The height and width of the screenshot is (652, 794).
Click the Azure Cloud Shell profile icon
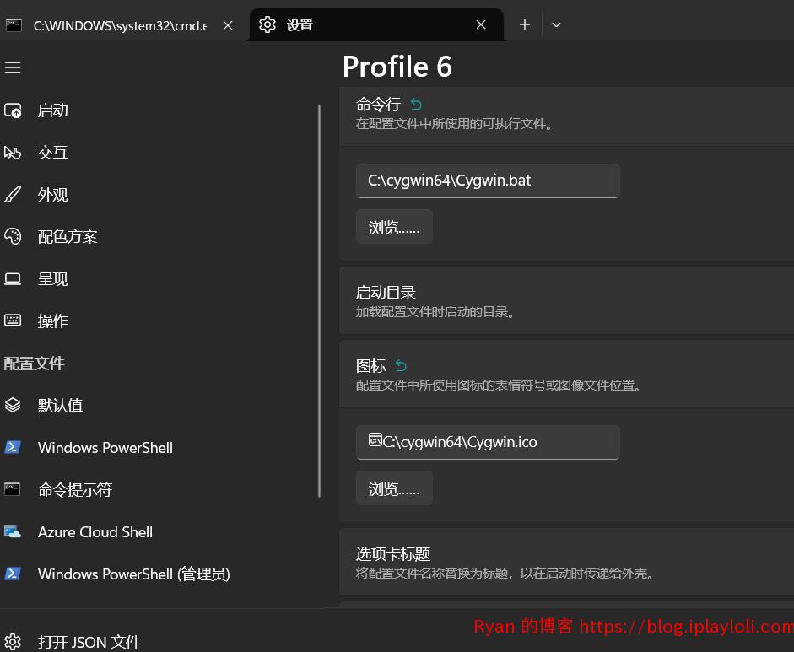13,531
